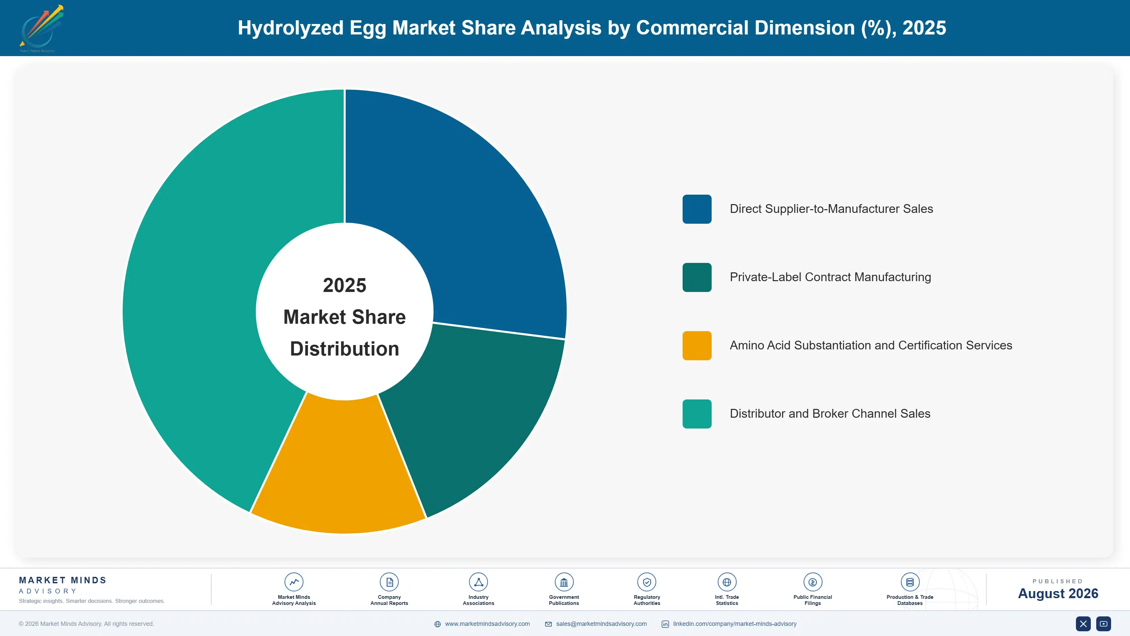
Task: Click the Distributor and Broker Channel teal swatch
Action: tap(696, 414)
